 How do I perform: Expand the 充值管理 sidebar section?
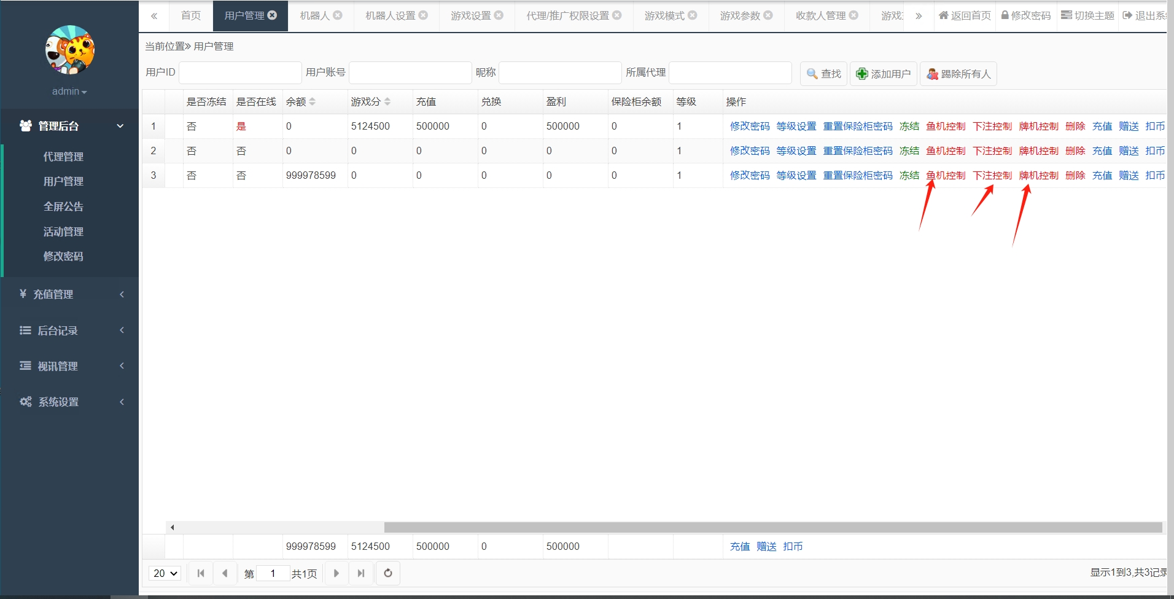69,294
